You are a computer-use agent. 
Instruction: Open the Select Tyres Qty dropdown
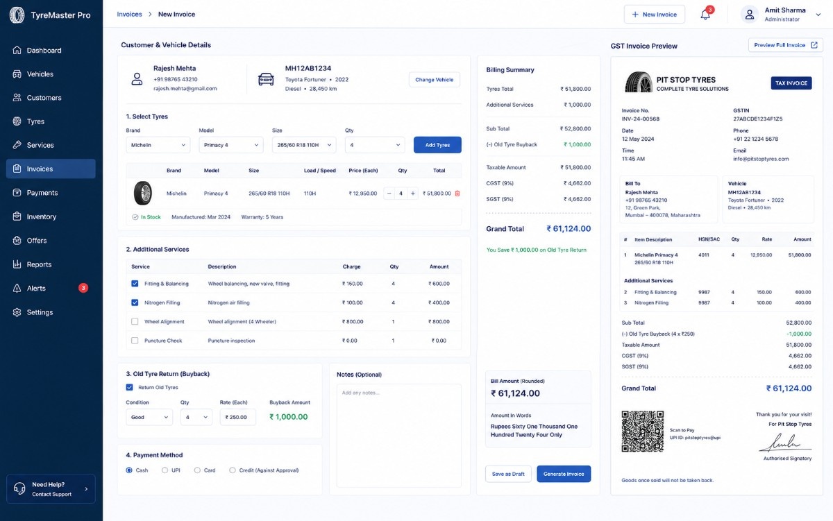tap(375, 145)
